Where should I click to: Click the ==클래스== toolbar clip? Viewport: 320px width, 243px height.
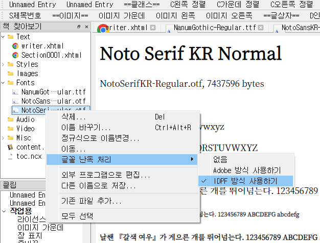coord(142,5)
